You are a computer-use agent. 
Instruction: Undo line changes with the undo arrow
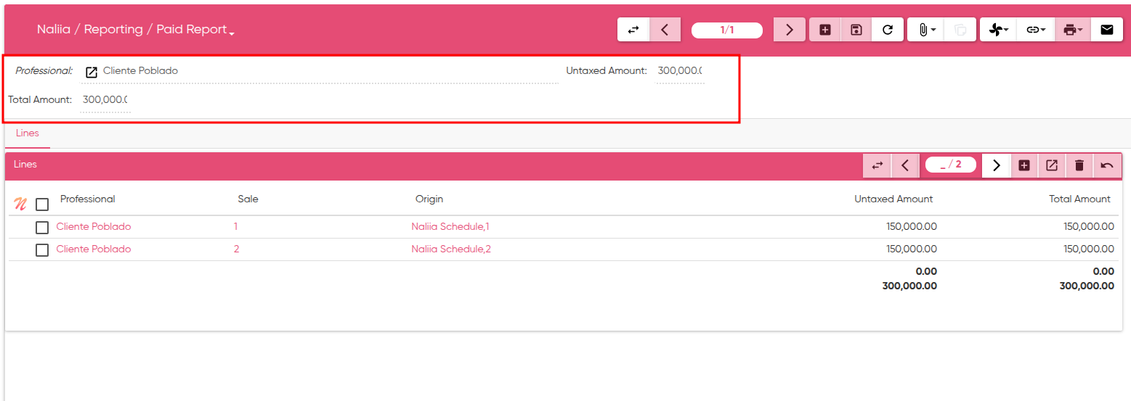pyautogui.click(x=1106, y=165)
